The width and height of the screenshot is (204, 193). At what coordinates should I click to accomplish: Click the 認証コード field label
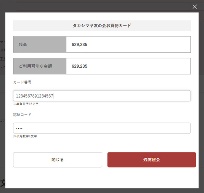22,115
